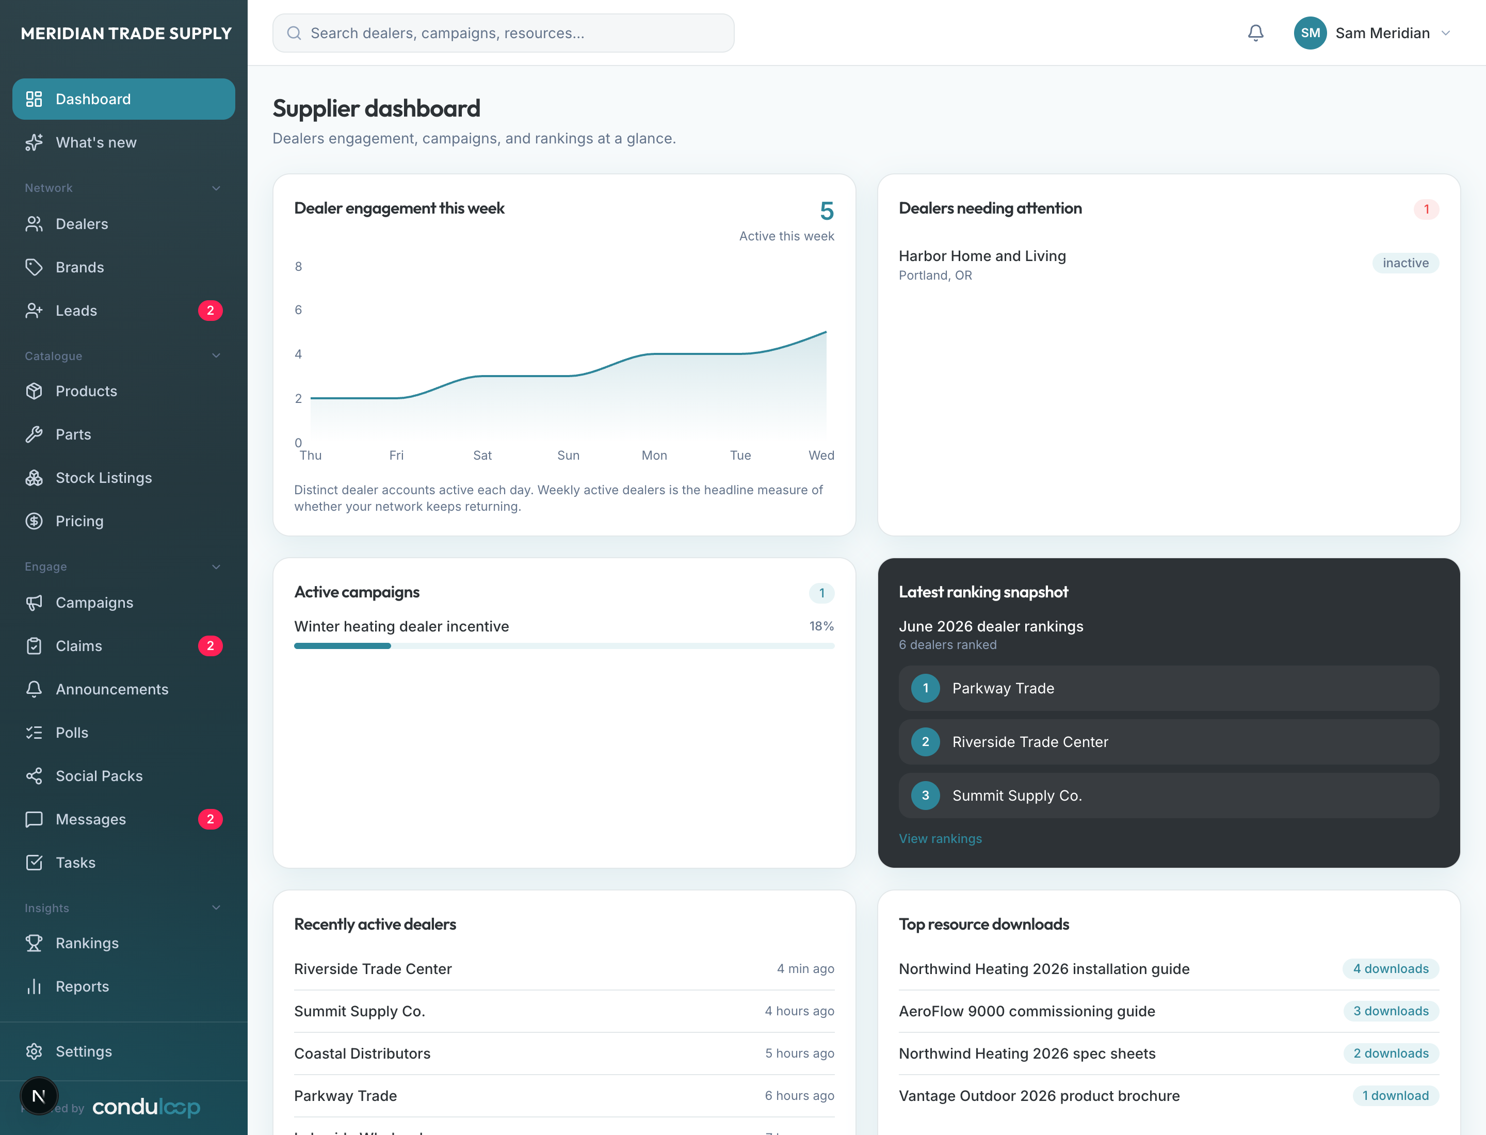Click the Messages badge showing 2
This screenshot has height=1135, width=1486.
point(210,819)
